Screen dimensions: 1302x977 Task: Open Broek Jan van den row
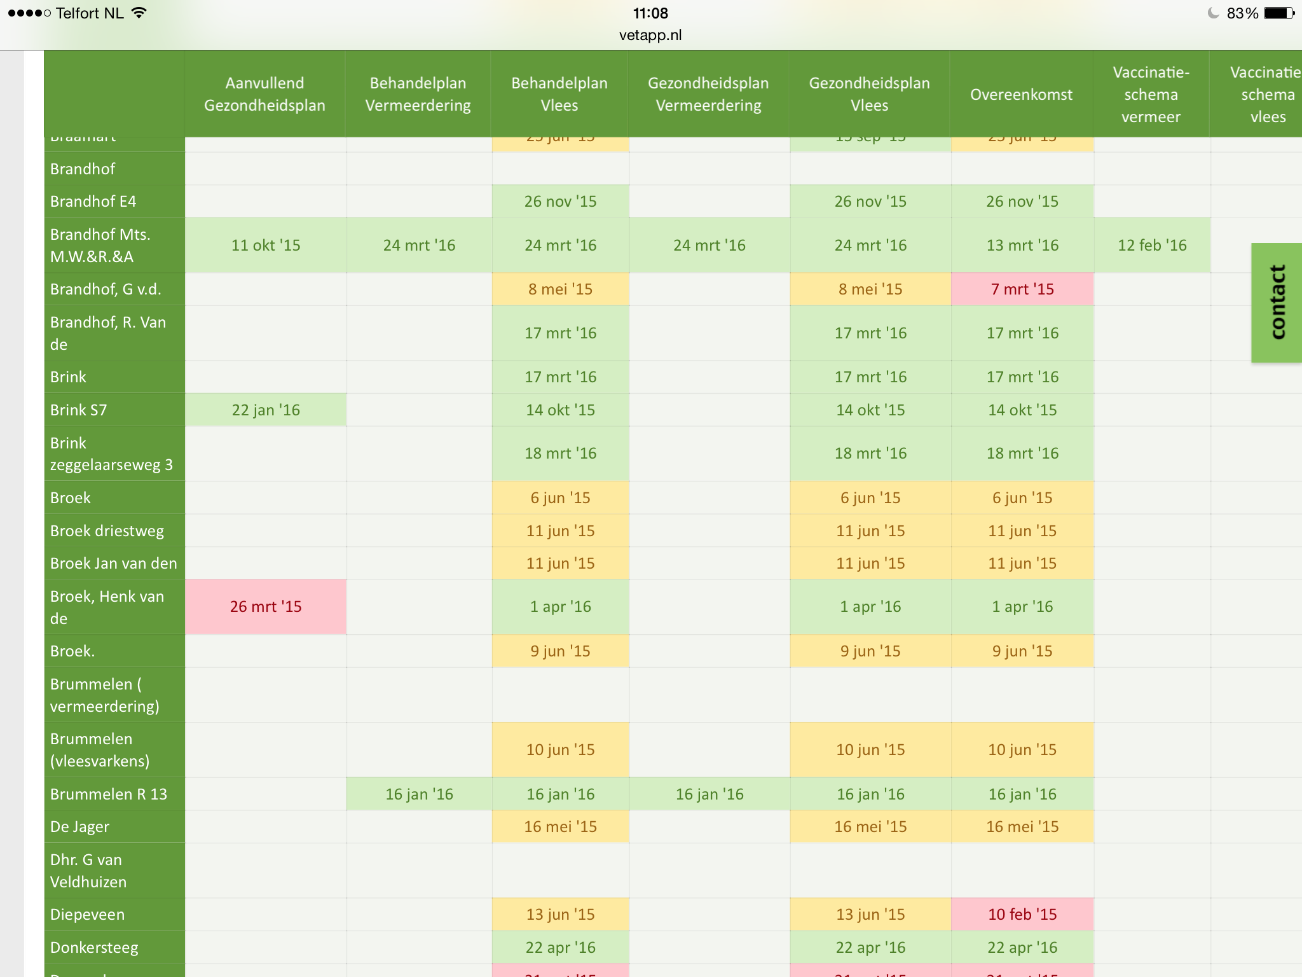point(114,564)
